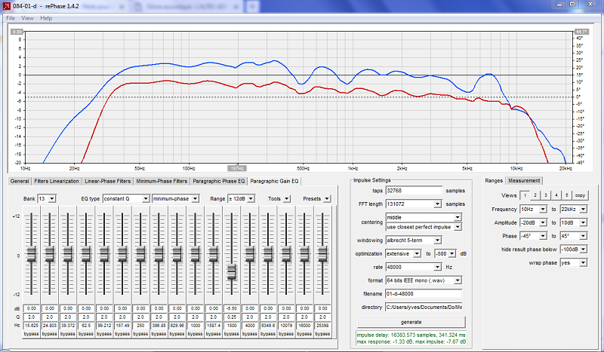Open the Amplitude -20dB dropdown

tap(543, 223)
